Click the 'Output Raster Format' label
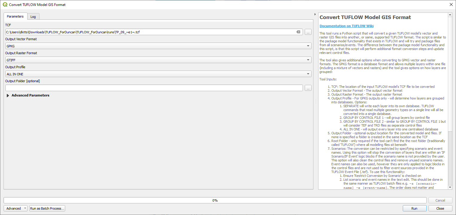456x215 pixels. click(x=21, y=53)
